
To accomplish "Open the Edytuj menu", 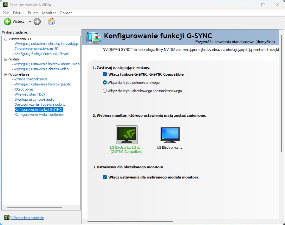I will pos(18,13).
